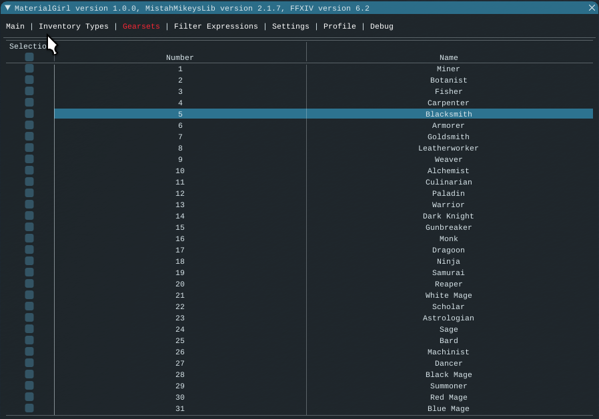Image resolution: width=599 pixels, height=419 pixels.
Task: Click the Culinarian name in the list
Action: point(448,183)
